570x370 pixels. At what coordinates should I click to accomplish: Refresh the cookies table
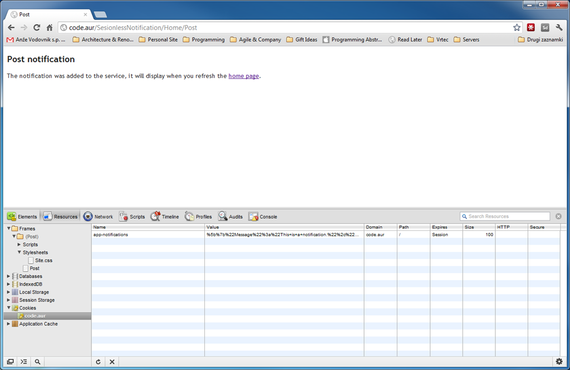point(98,362)
